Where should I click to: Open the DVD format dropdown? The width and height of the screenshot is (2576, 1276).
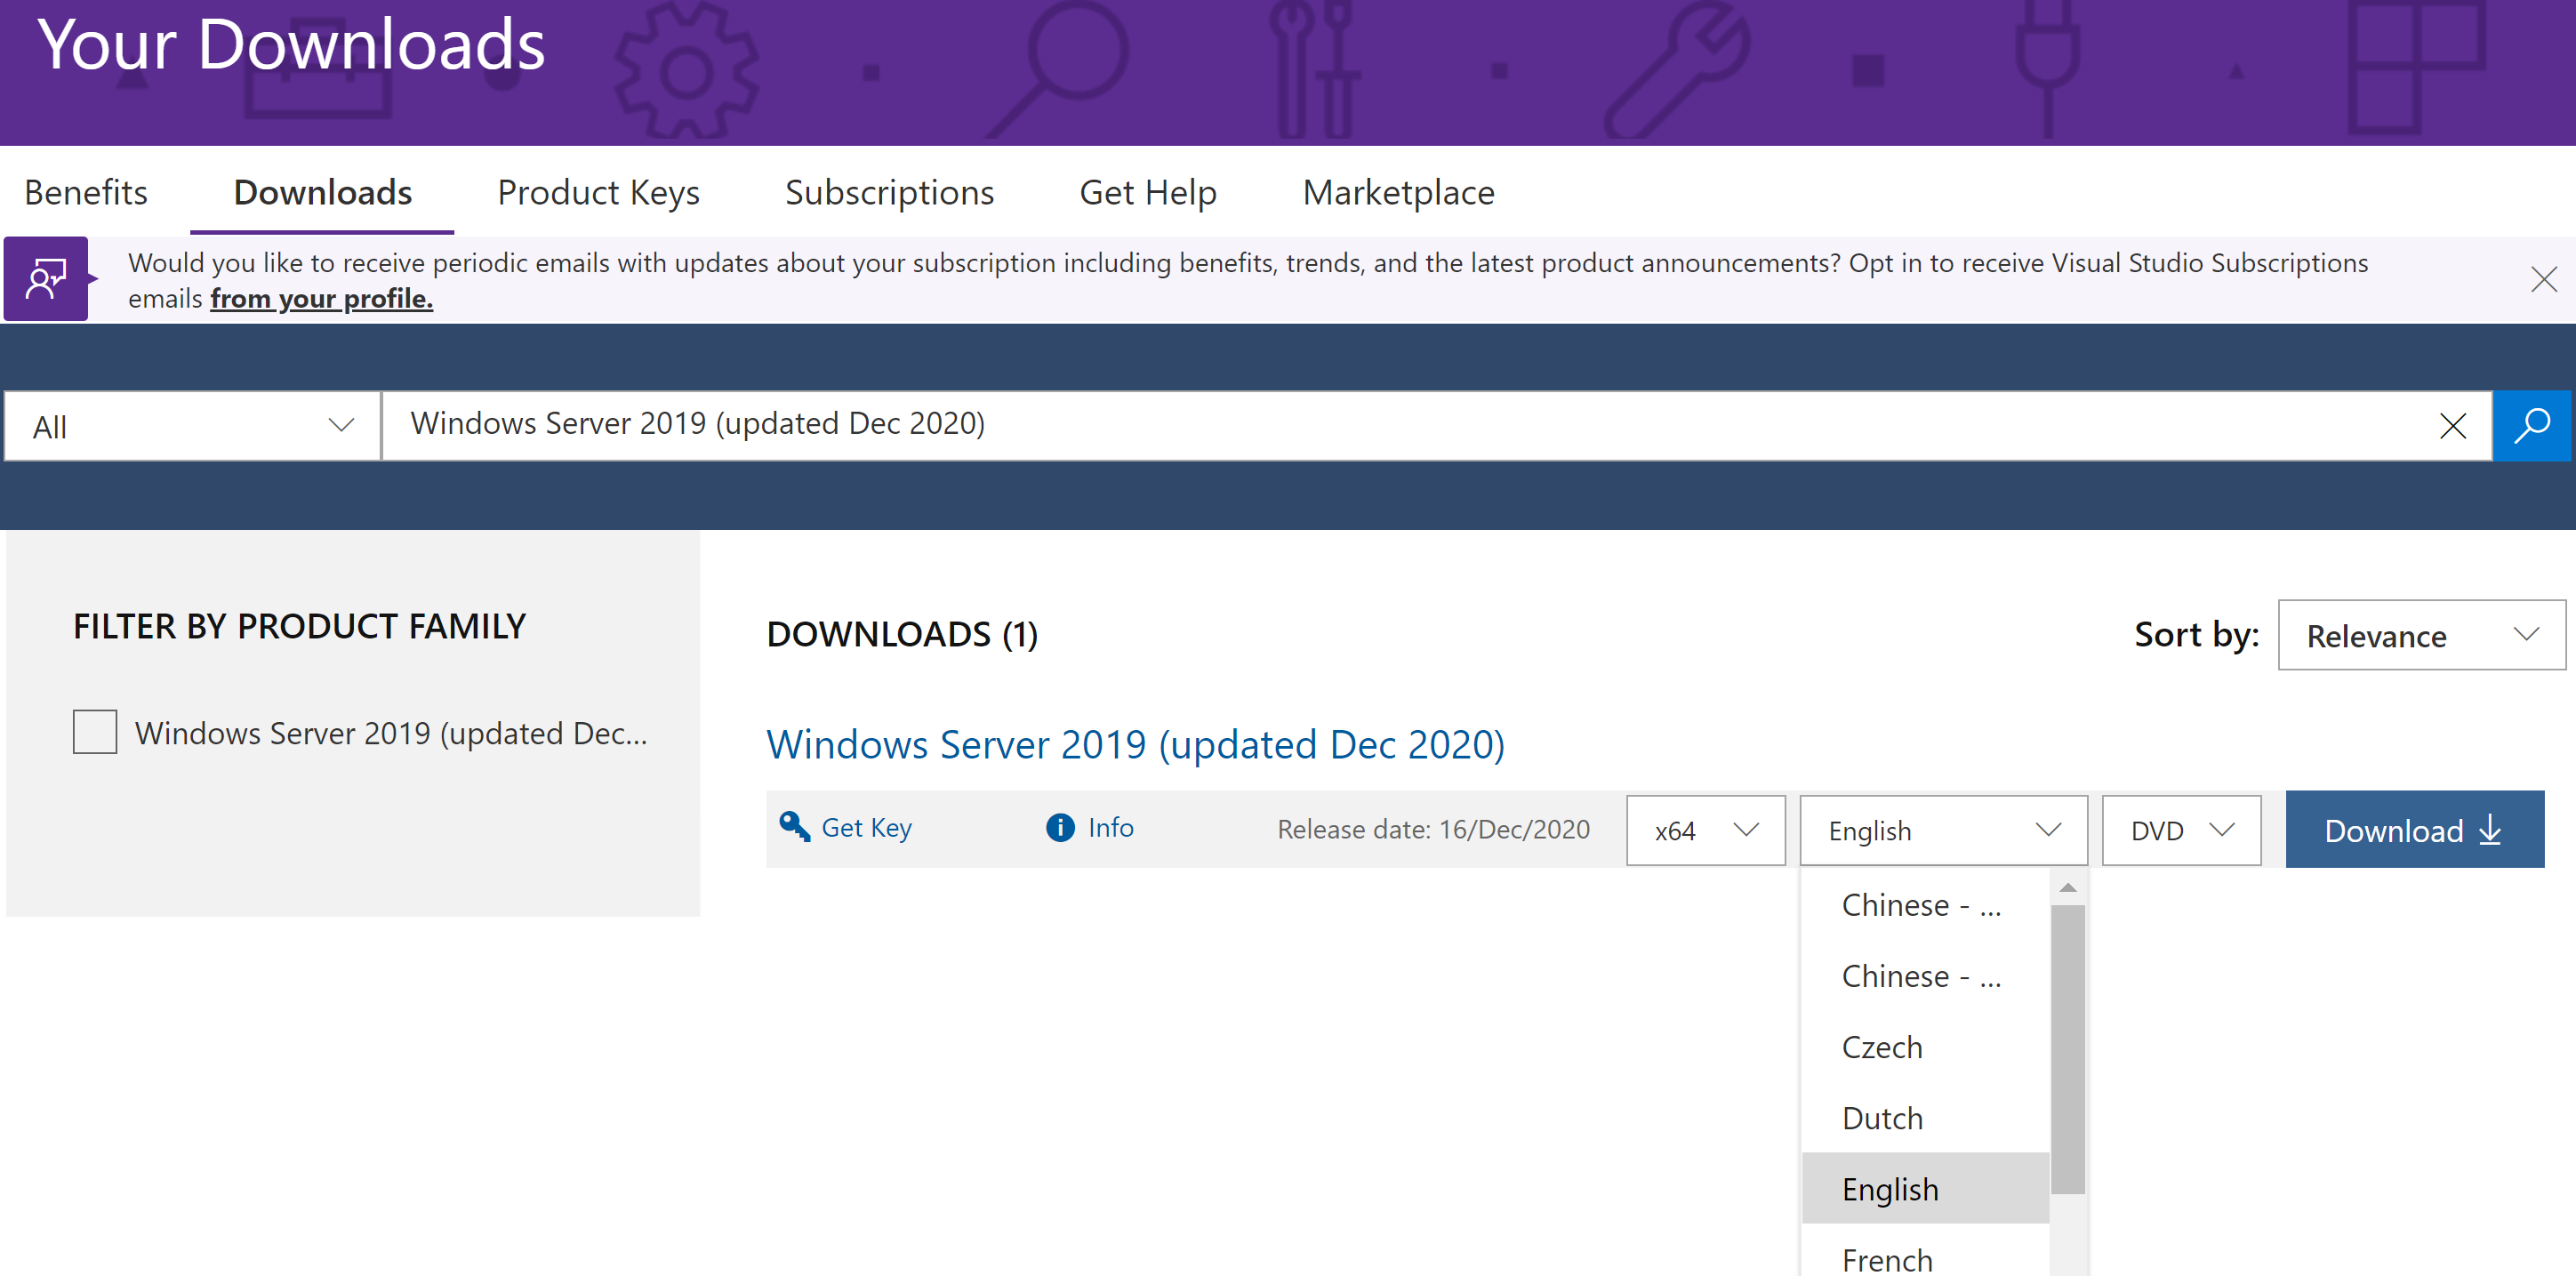2181,830
